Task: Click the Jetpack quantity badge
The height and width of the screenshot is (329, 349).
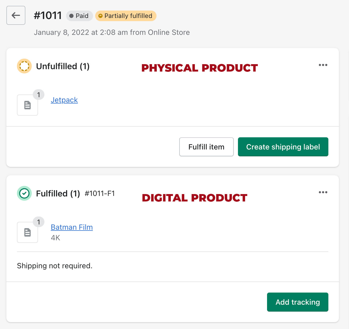Action: pos(39,95)
